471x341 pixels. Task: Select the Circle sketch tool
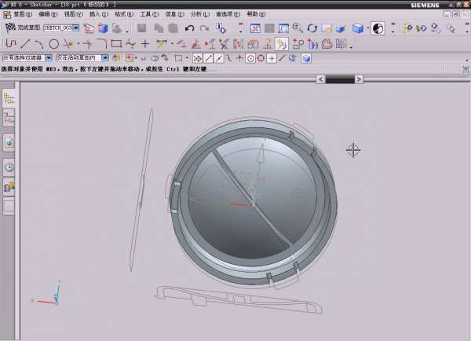click(x=53, y=44)
